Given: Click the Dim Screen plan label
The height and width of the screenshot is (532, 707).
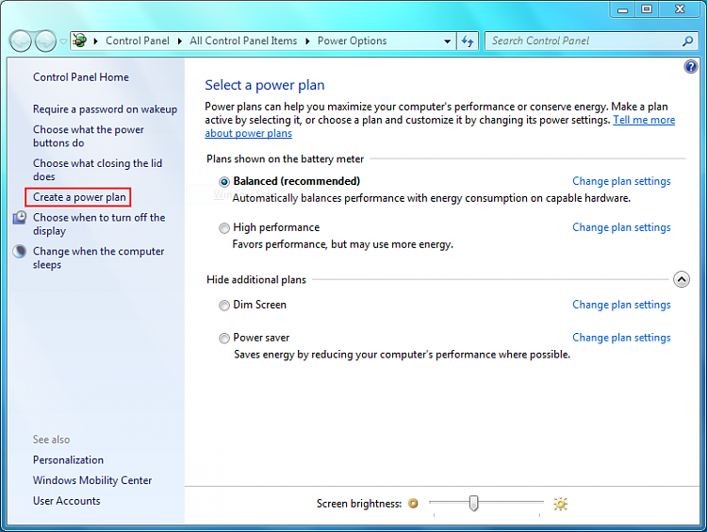Looking at the screenshot, I should coord(259,305).
